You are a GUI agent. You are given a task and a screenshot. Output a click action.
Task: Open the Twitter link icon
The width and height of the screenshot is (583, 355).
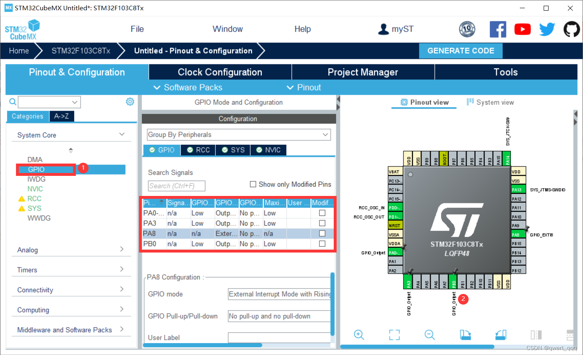[x=547, y=29]
